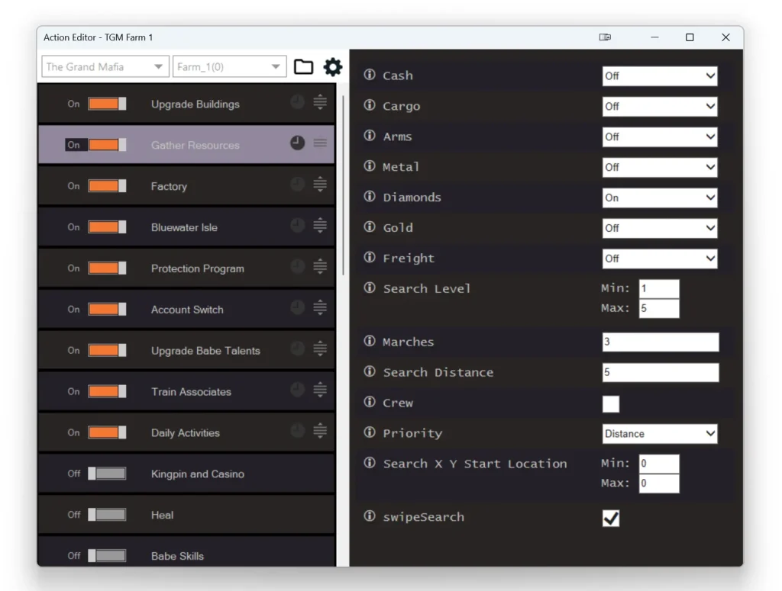Select the Protection Program action label
Viewport: 782px width, 591px height.
[x=198, y=268]
